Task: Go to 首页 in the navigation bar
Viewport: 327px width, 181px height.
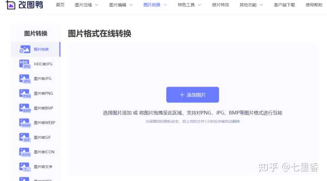Action: 60,5
